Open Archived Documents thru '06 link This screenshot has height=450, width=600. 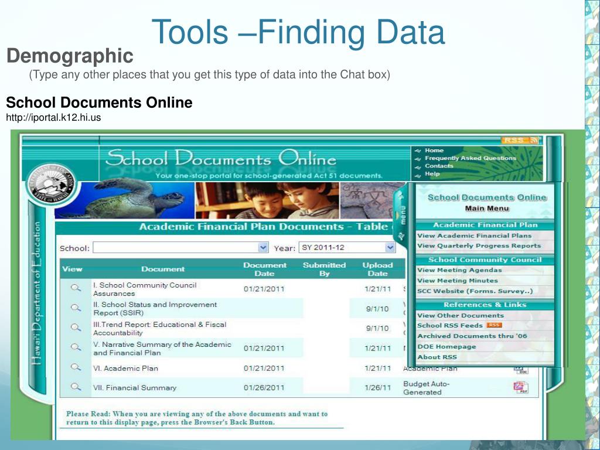pyautogui.click(x=472, y=336)
